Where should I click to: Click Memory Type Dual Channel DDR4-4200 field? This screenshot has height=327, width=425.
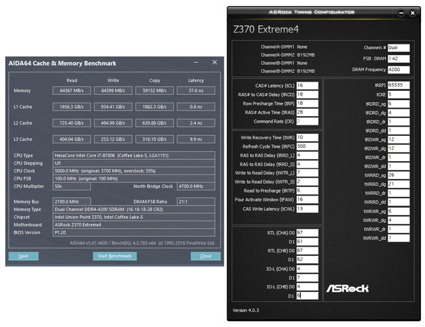coord(134,209)
